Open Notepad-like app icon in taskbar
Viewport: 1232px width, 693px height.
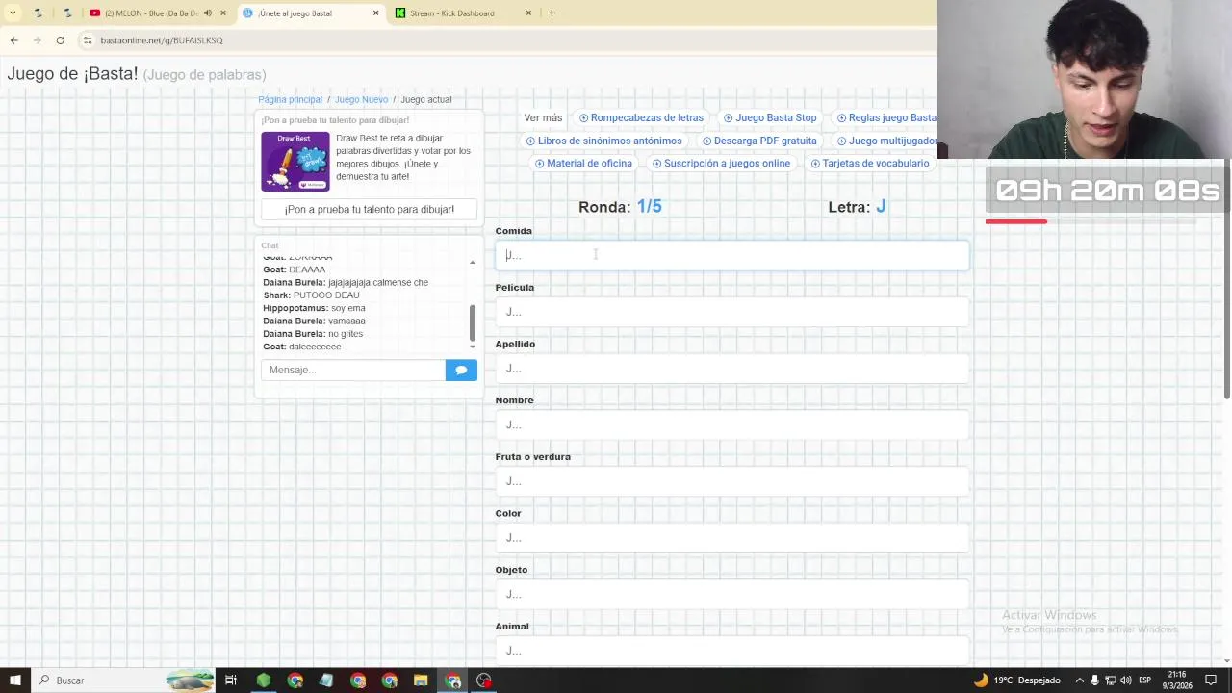pyautogui.click(x=326, y=680)
